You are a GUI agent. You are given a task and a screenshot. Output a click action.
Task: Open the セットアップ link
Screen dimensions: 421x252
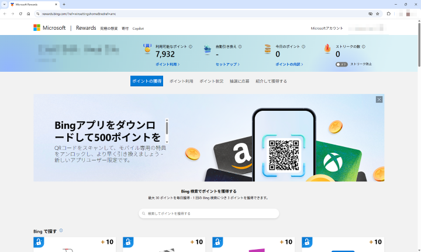[x=227, y=64]
